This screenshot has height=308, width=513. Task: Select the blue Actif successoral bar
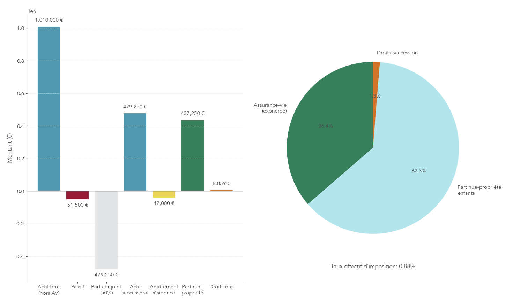coord(135,152)
